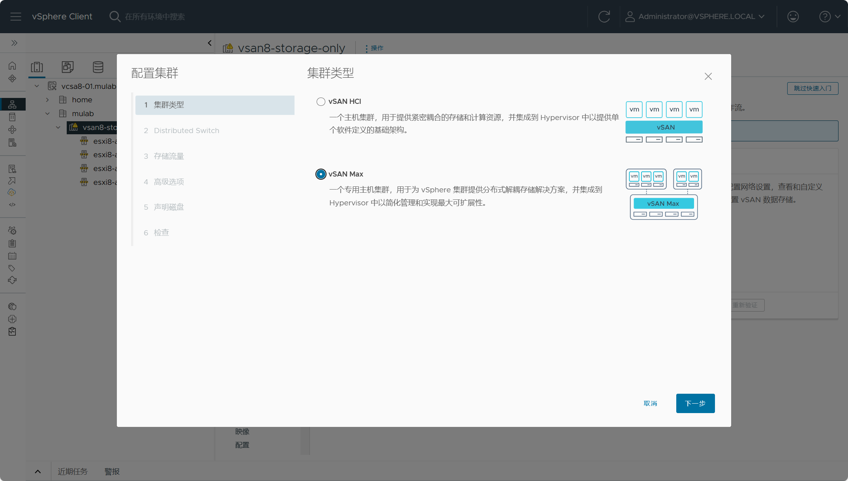Select the vSAN Max radio option

pyautogui.click(x=321, y=174)
